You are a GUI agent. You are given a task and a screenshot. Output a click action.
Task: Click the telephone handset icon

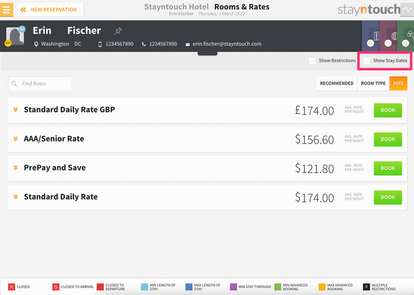144,44
